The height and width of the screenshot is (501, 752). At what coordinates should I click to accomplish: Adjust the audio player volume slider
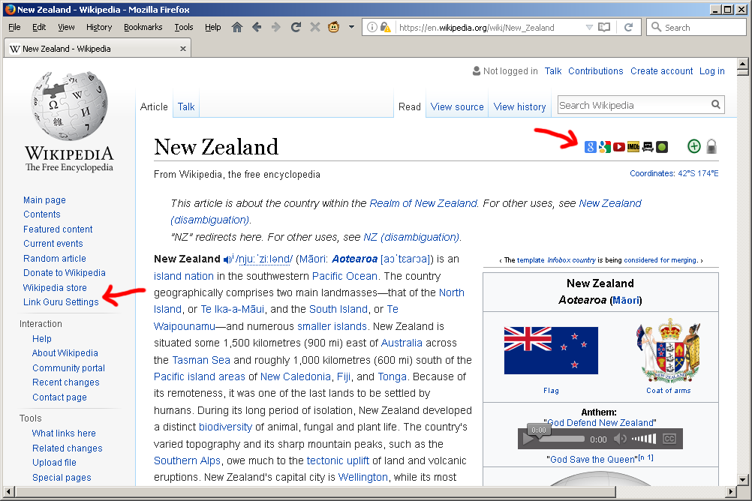[x=643, y=439]
